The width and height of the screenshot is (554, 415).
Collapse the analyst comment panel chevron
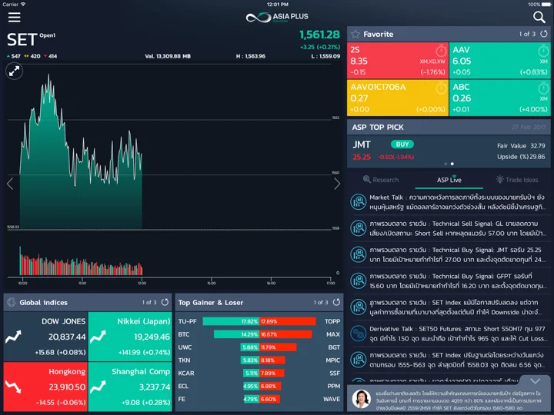coord(535,381)
